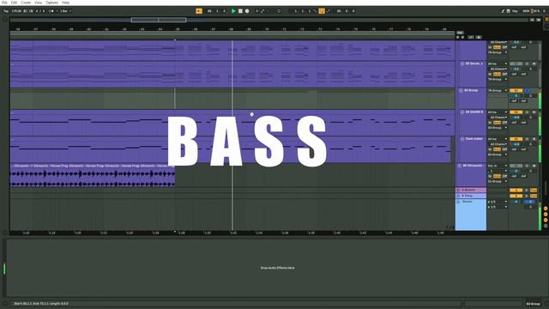The height and width of the screenshot is (309, 549).
Task: Toggle the orange Loop switch
Action: 322,11
